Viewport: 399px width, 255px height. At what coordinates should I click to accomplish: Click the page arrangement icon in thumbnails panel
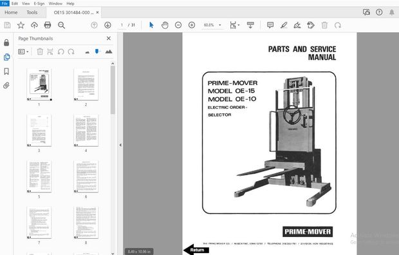coord(50,52)
